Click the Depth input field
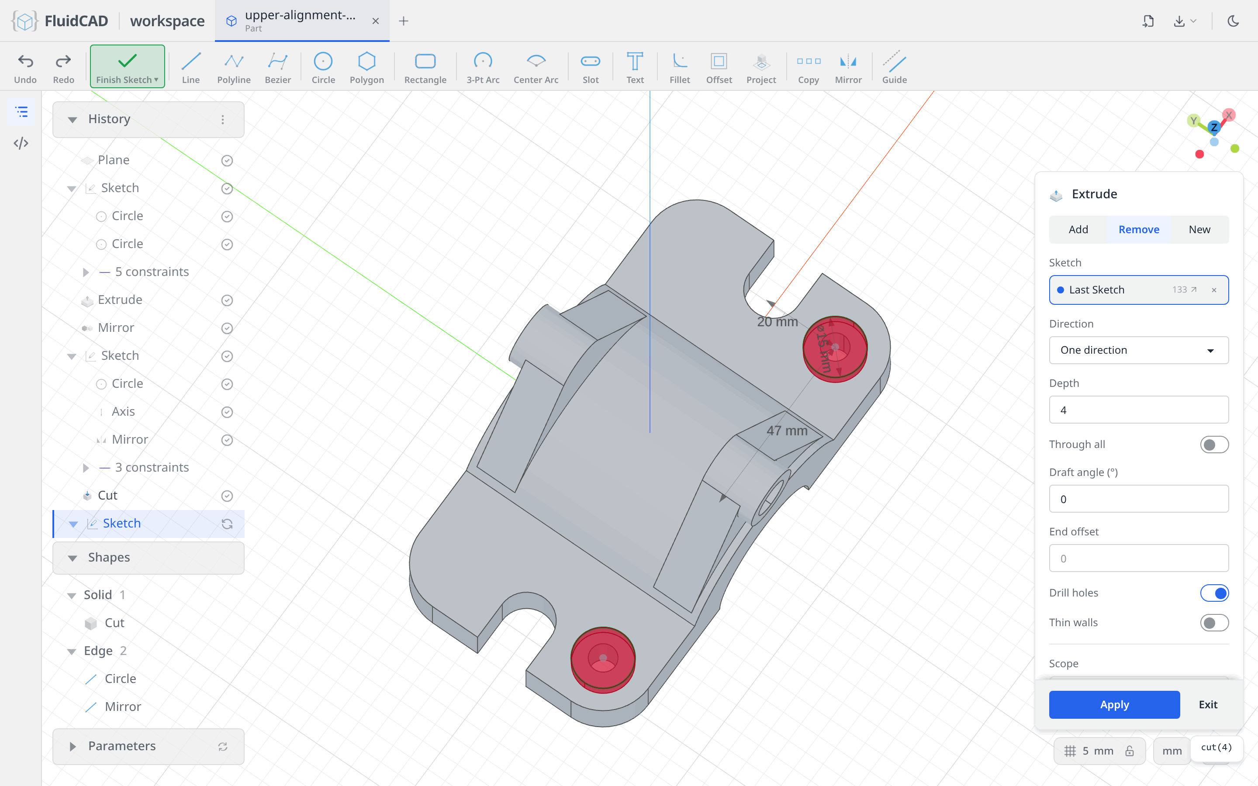Screen dimensions: 1258x786 (x=1138, y=410)
